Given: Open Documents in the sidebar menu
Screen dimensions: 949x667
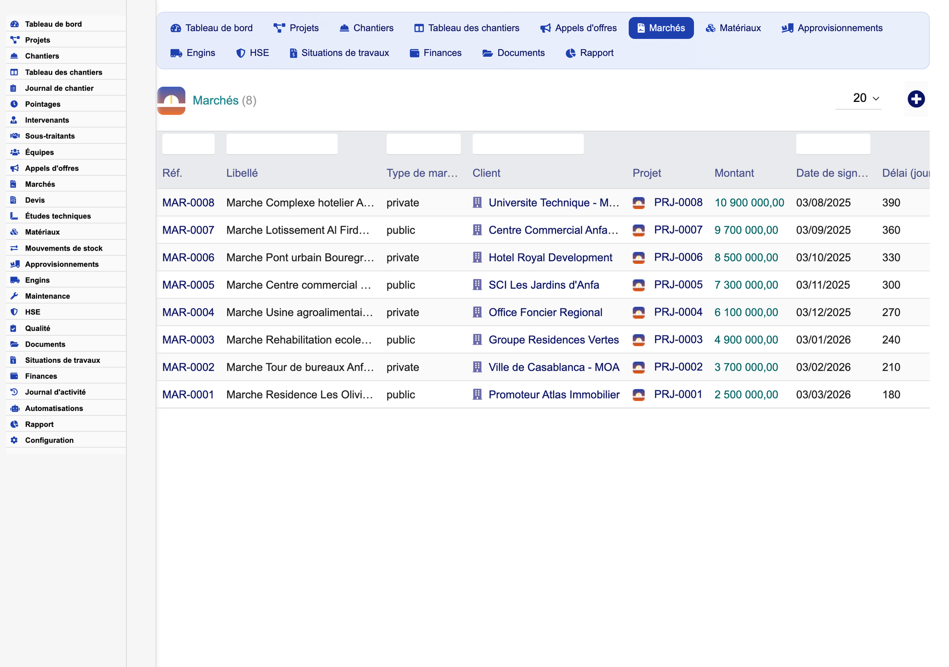Looking at the screenshot, I should tap(45, 344).
